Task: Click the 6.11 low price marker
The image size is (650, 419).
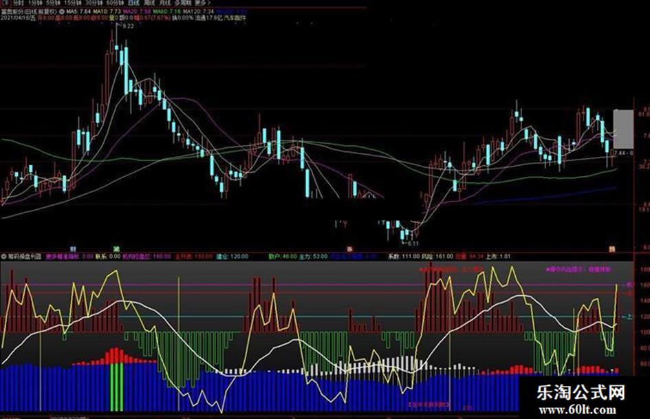Action: [413, 244]
